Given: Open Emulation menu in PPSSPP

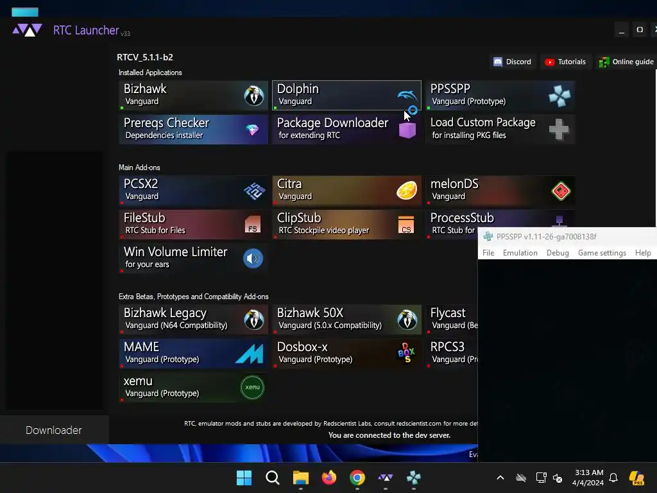Looking at the screenshot, I should point(520,253).
